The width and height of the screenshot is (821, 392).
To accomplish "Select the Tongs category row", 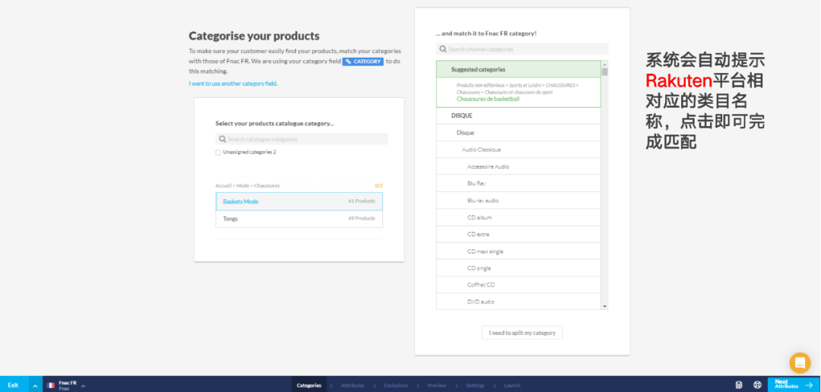I will (x=299, y=219).
